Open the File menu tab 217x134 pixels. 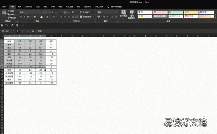coord(4,7)
